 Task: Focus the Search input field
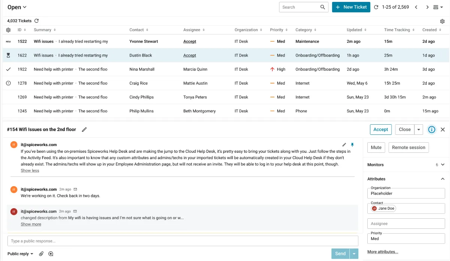tap(300, 7)
